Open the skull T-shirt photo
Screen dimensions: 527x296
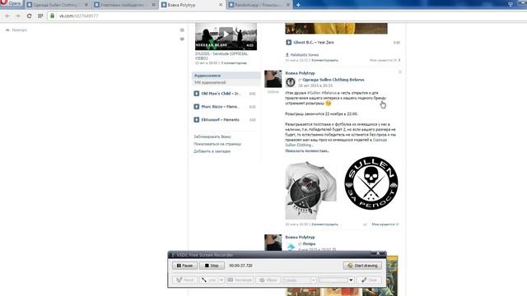pos(311,190)
